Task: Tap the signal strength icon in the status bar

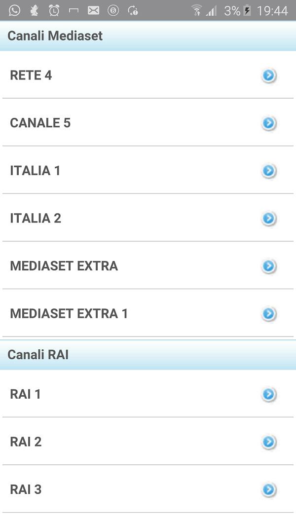Action: 211,9
